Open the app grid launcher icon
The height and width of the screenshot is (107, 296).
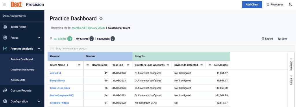tap(5, 5)
